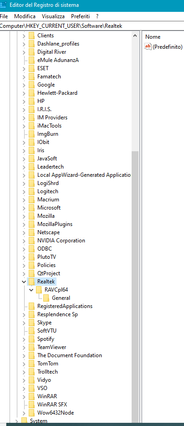Open the File menu
The image size is (184, 426).
coord(4,16)
